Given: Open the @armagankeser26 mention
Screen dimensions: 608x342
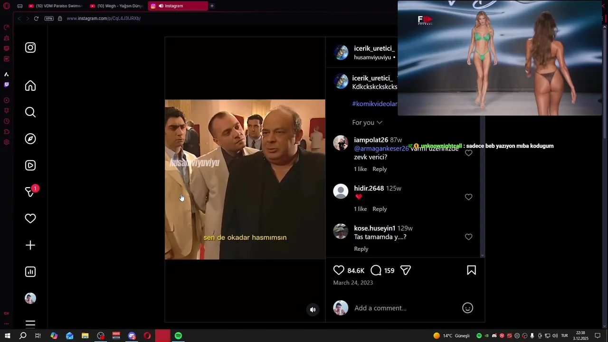Looking at the screenshot, I should 381,148.
